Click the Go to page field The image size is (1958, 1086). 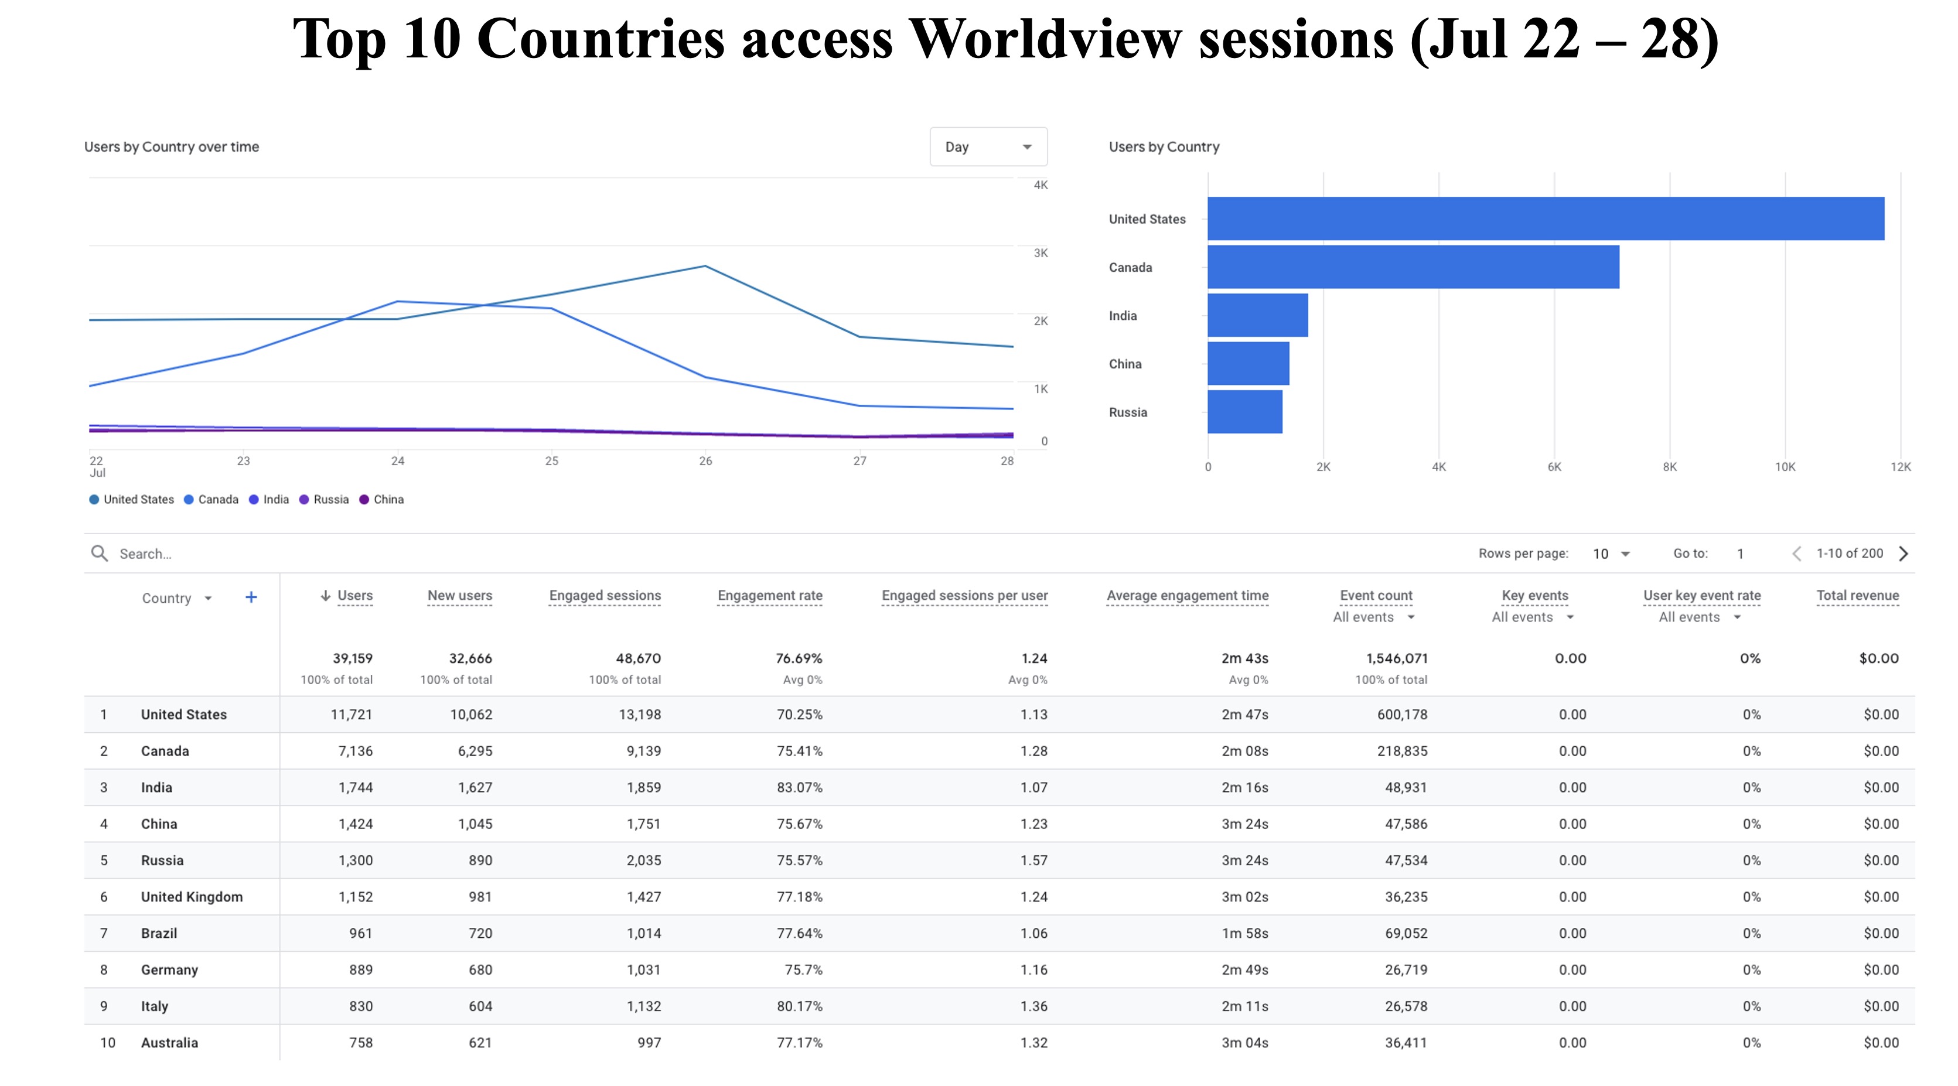coord(1741,554)
